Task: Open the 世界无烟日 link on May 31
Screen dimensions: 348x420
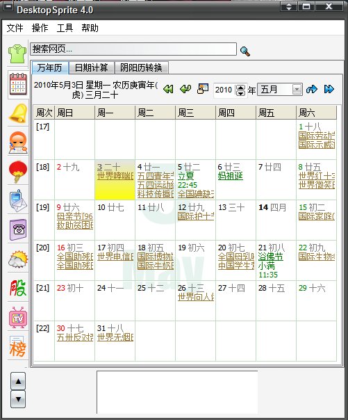Action: pos(115,337)
